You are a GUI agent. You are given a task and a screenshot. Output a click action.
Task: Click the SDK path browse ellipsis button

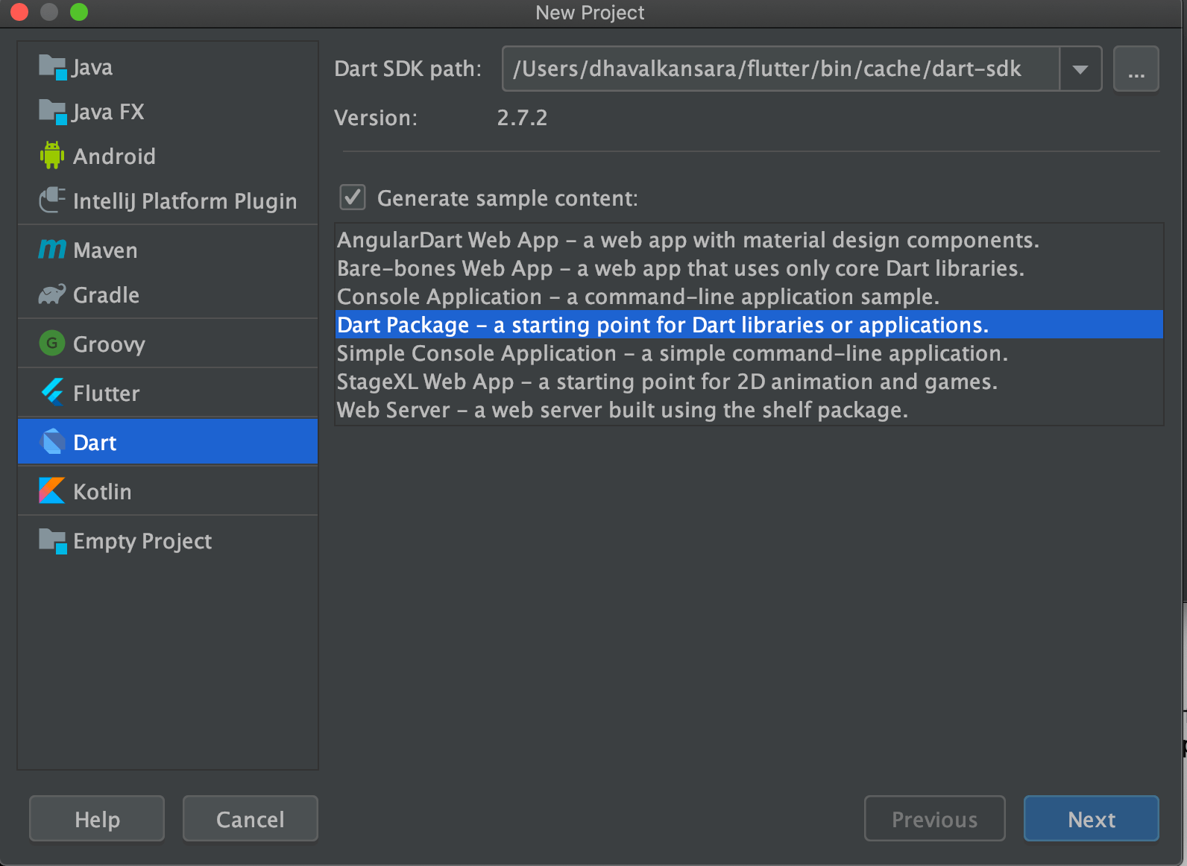(1136, 69)
